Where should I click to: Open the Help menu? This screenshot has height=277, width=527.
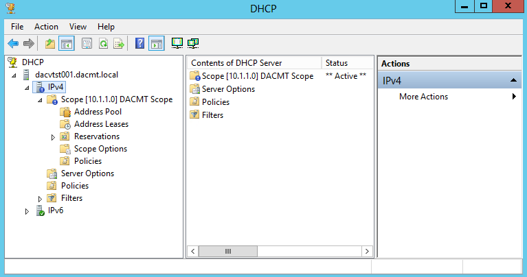point(106,27)
